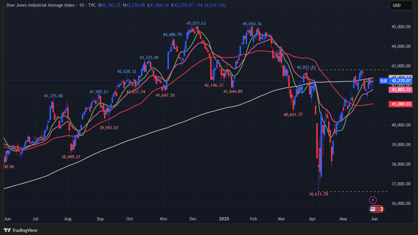Click the 43,000.00 price axis label
Screen dimensions: 418x235
pos(401,66)
